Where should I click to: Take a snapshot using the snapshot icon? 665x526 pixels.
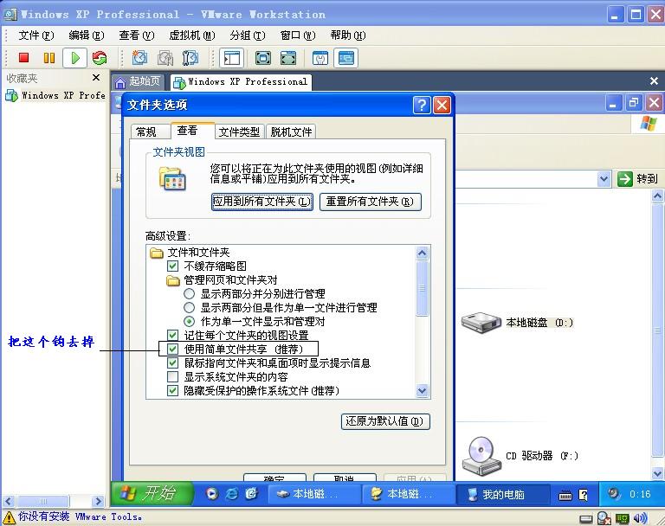pyautogui.click(x=140, y=58)
